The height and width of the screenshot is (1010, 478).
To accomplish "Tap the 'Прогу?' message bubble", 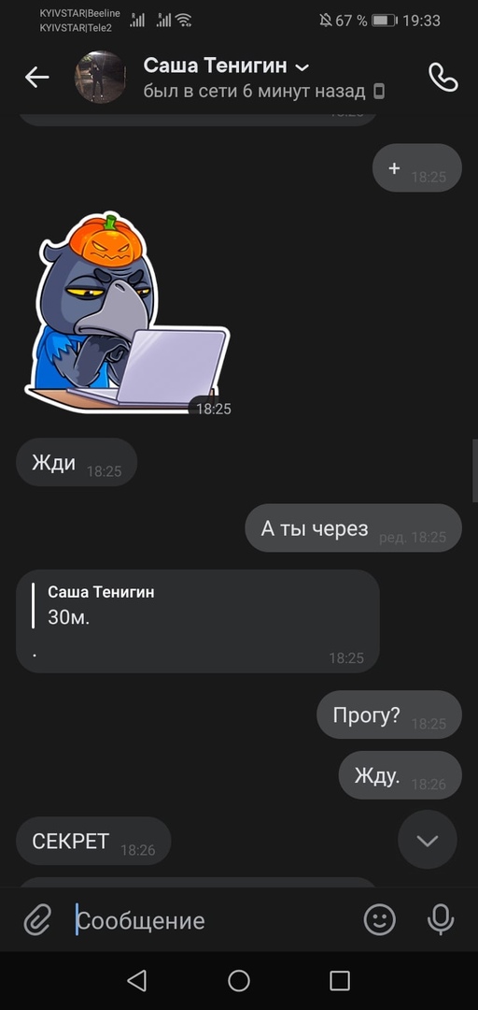I will [x=389, y=714].
